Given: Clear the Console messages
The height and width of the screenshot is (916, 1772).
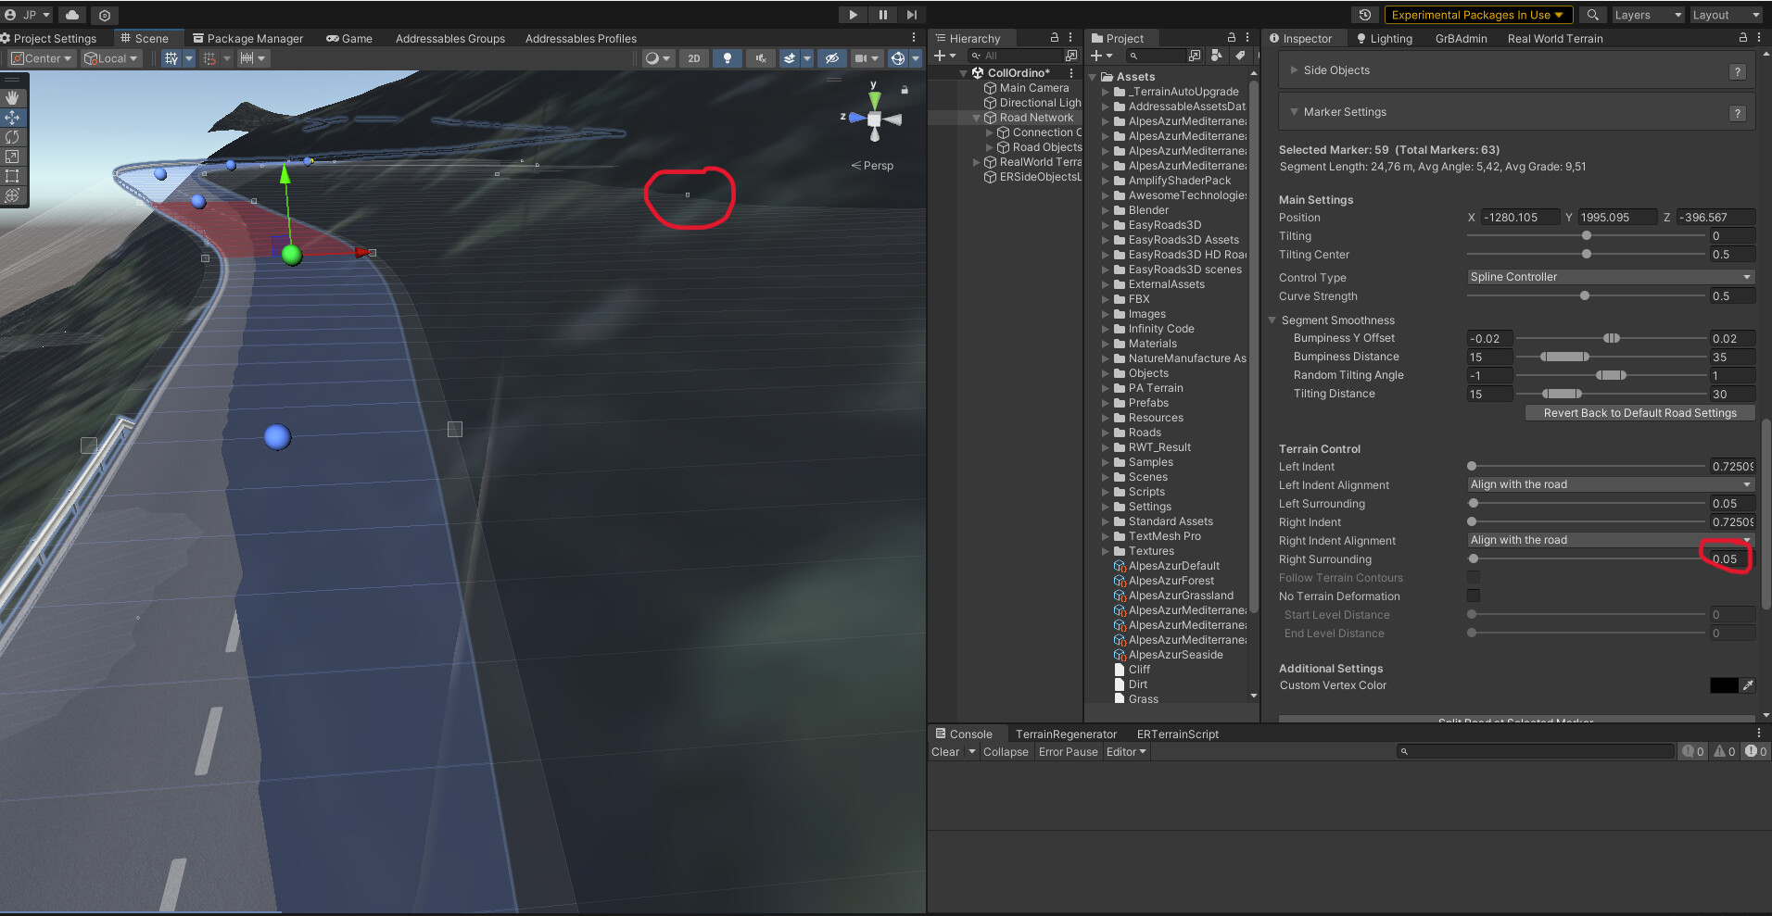Looking at the screenshot, I should pos(945,751).
